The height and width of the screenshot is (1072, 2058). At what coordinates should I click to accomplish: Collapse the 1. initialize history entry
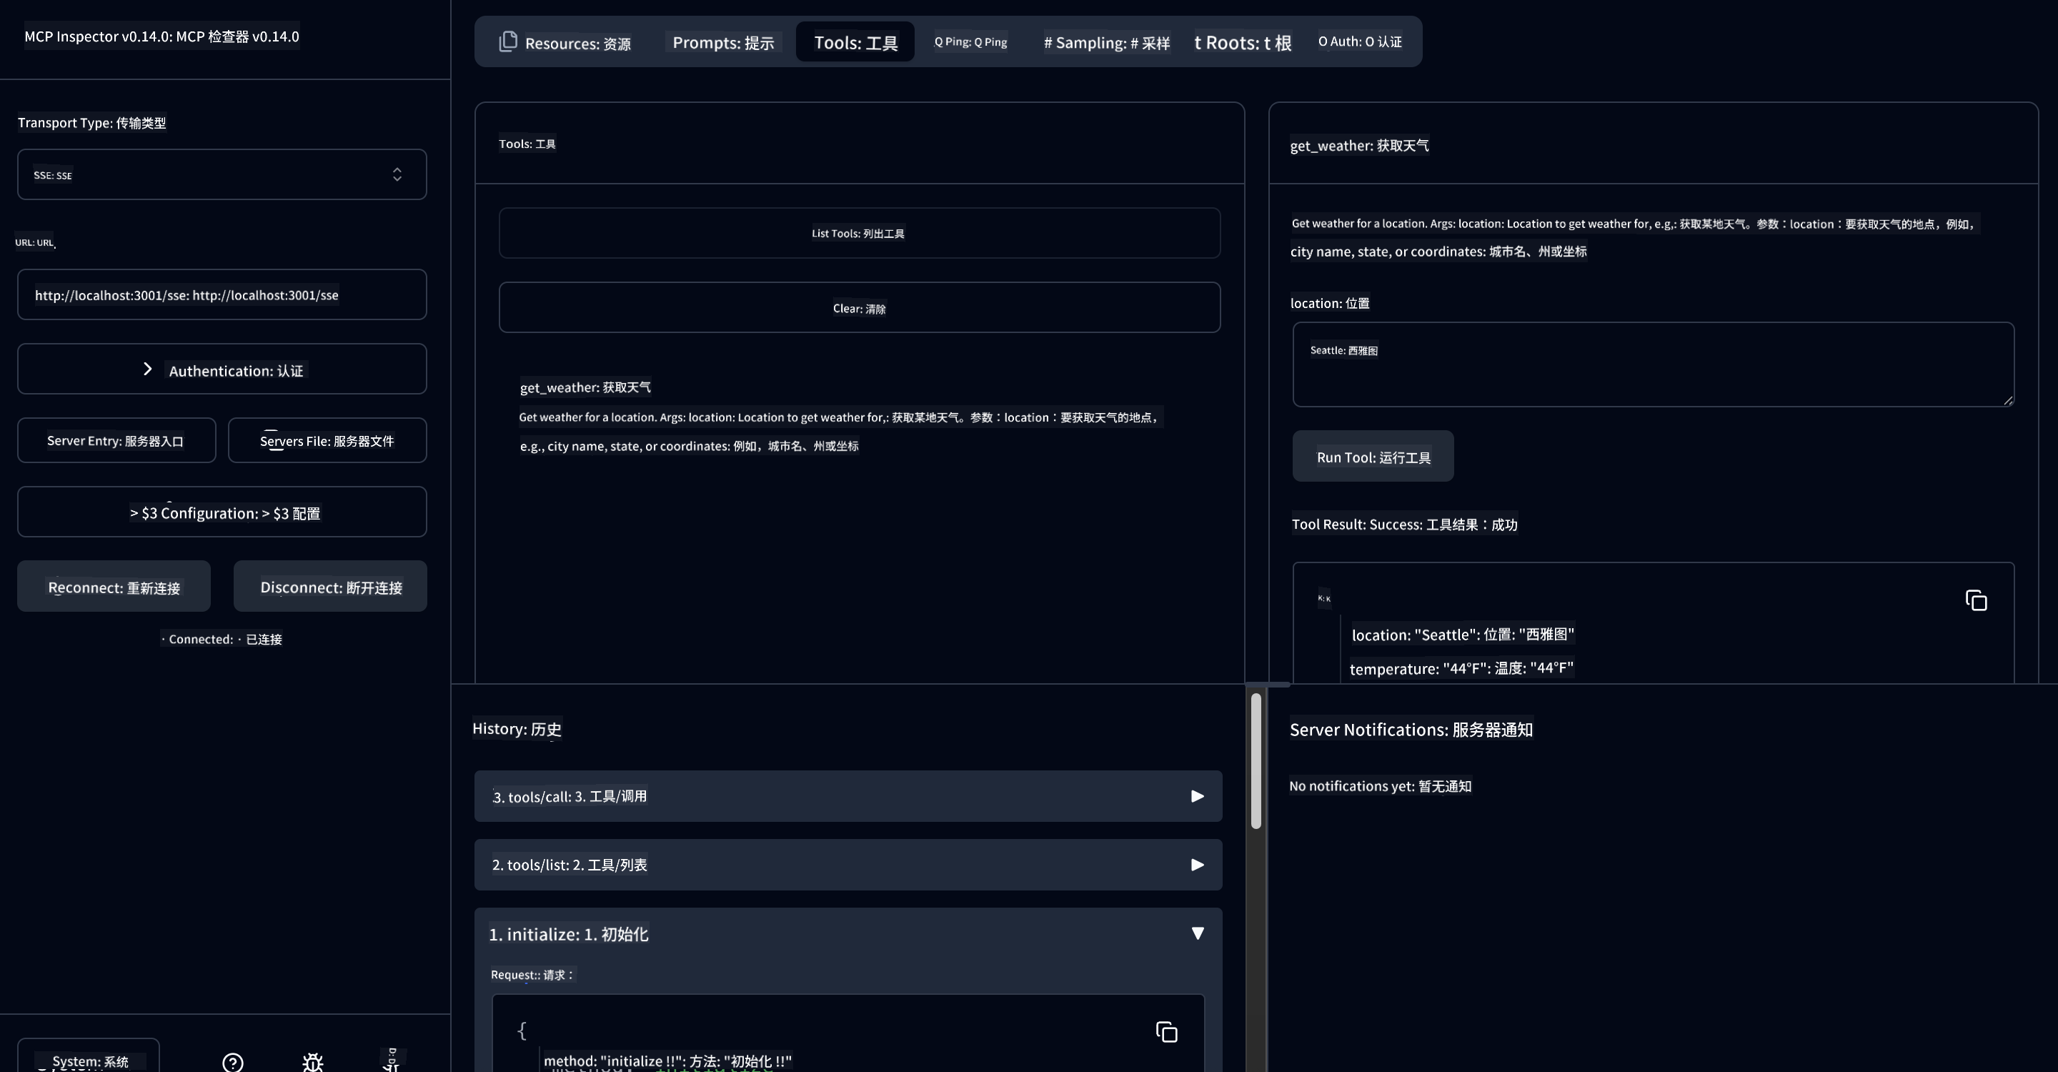(848, 933)
